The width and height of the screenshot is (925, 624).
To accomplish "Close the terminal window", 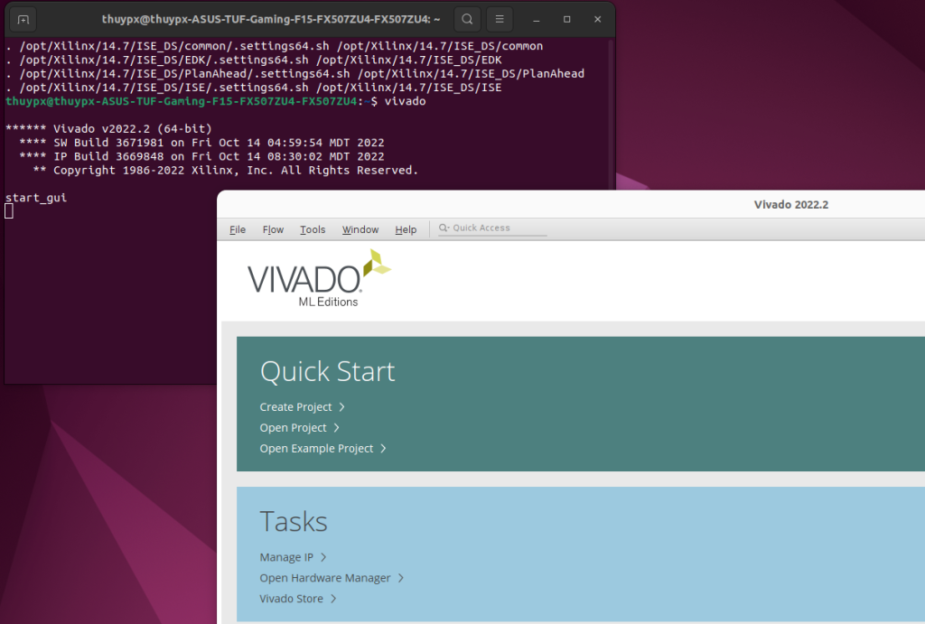I will pyautogui.click(x=598, y=20).
